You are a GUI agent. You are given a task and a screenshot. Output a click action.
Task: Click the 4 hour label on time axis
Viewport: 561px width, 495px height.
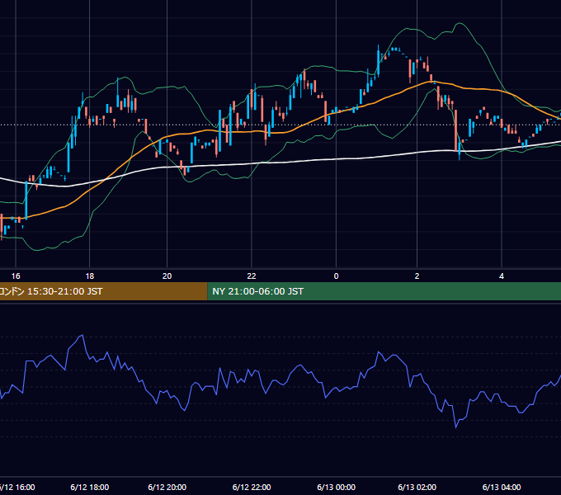502,276
